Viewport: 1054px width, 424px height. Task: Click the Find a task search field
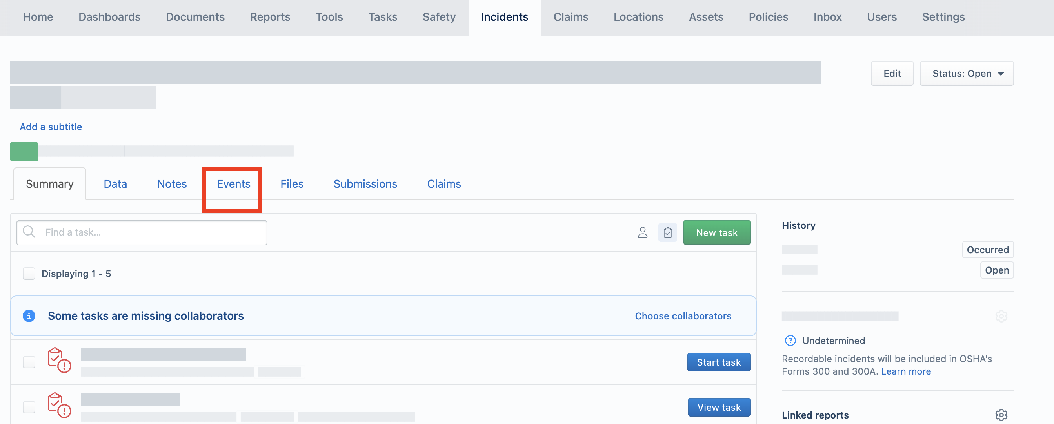click(142, 232)
